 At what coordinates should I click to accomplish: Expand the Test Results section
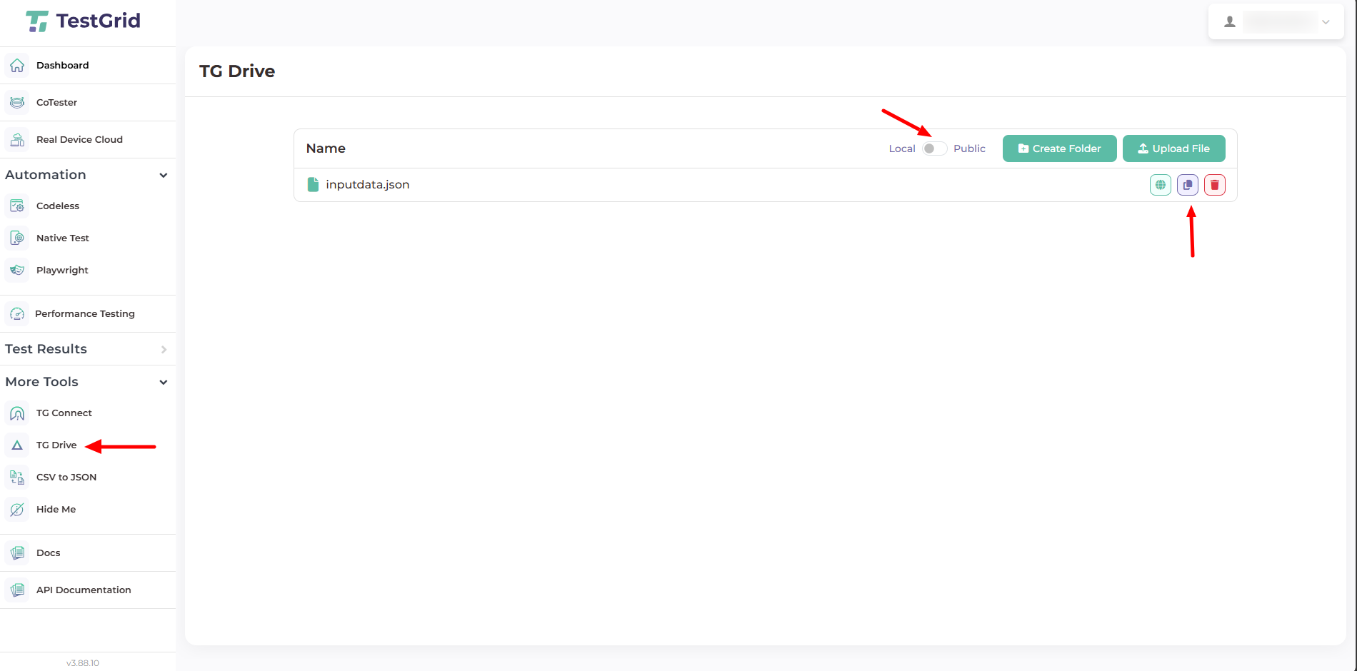(164, 350)
